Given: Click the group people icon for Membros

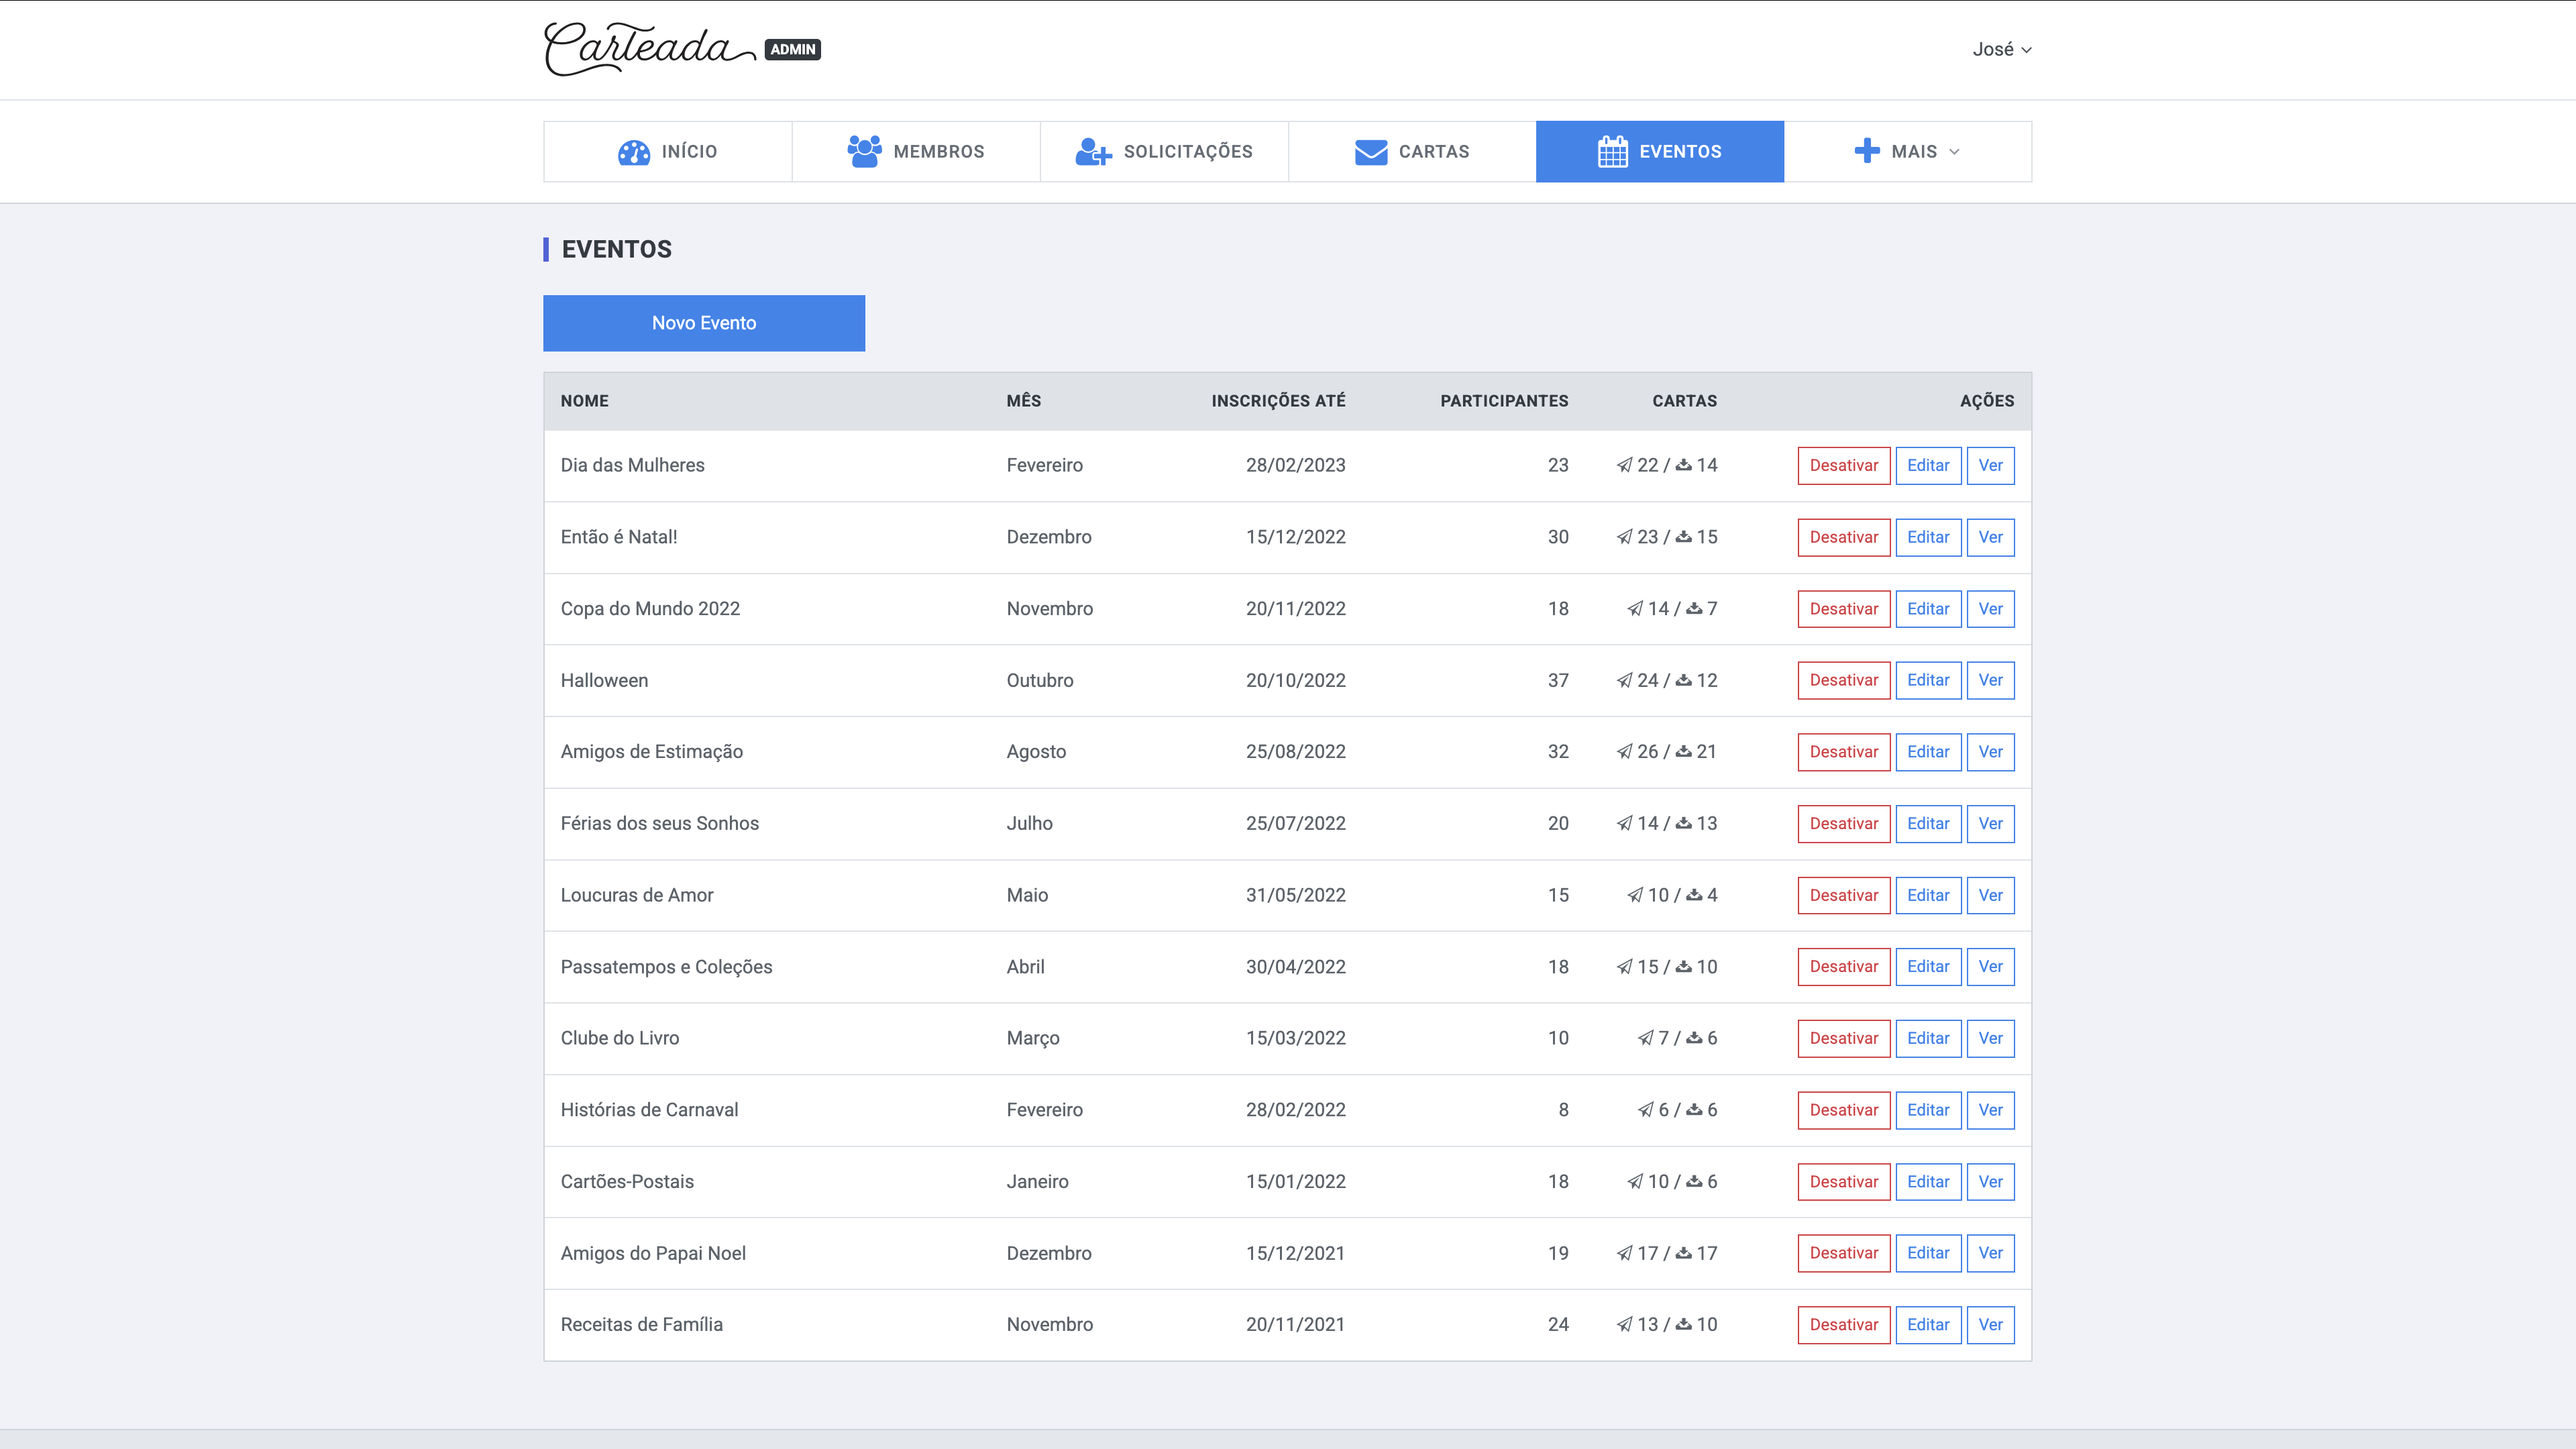Looking at the screenshot, I should coord(864,151).
